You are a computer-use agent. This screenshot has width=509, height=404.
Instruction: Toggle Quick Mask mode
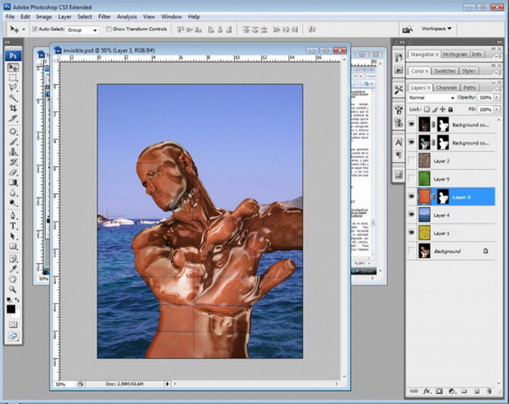[13, 325]
